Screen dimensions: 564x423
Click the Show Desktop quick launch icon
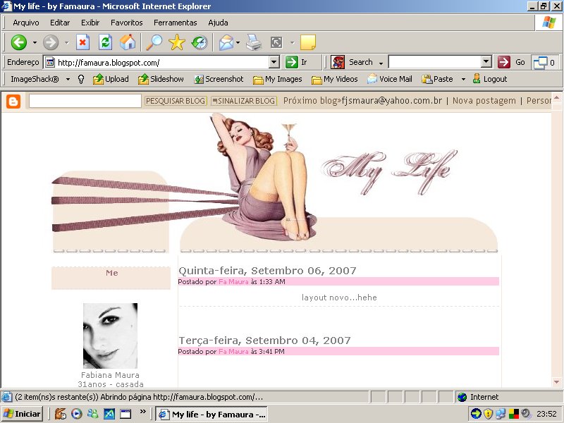coord(125,414)
